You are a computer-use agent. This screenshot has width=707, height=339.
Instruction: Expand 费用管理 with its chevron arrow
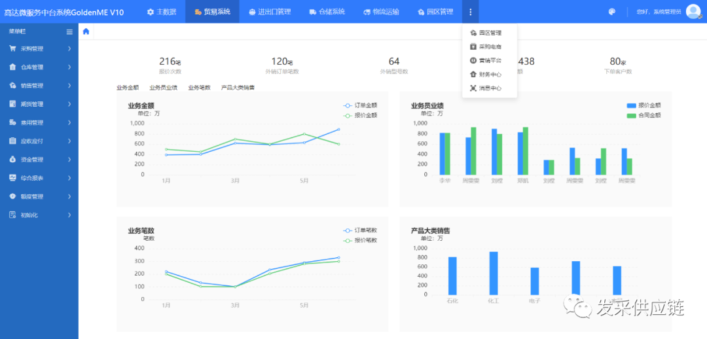point(69,122)
